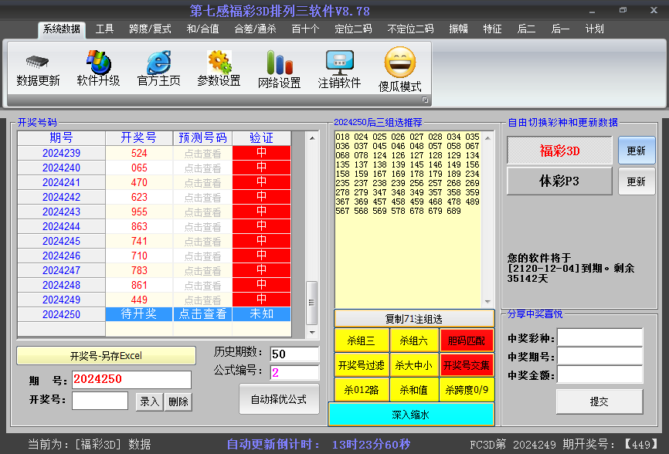Focus the 中奖期号 input field
This screenshot has height=454, width=669.
[x=600, y=356]
